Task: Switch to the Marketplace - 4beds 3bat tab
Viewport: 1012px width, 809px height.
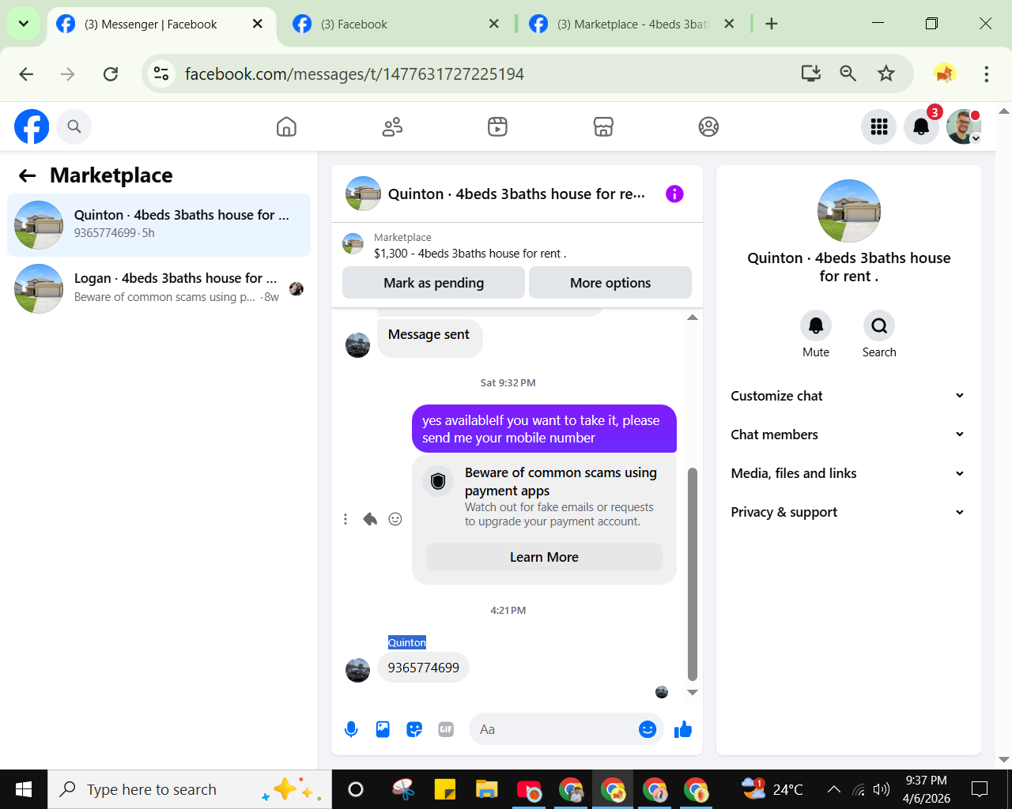Action: tap(632, 24)
